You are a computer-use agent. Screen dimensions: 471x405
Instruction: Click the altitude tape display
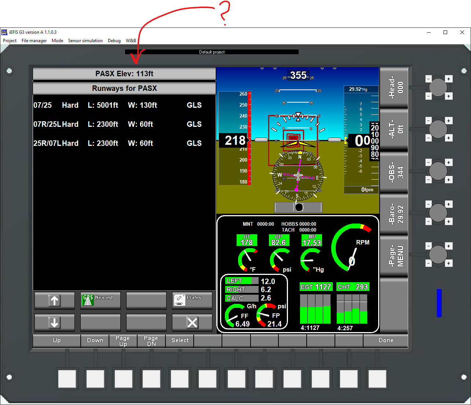361,140
